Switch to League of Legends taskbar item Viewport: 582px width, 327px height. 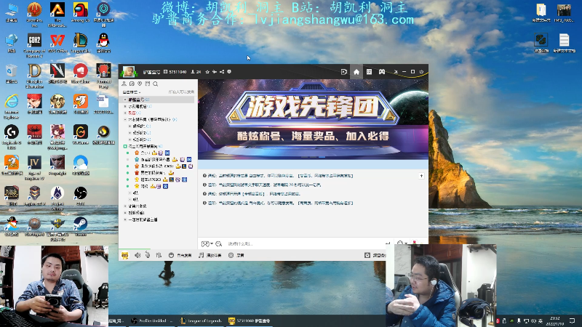coord(201,320)
